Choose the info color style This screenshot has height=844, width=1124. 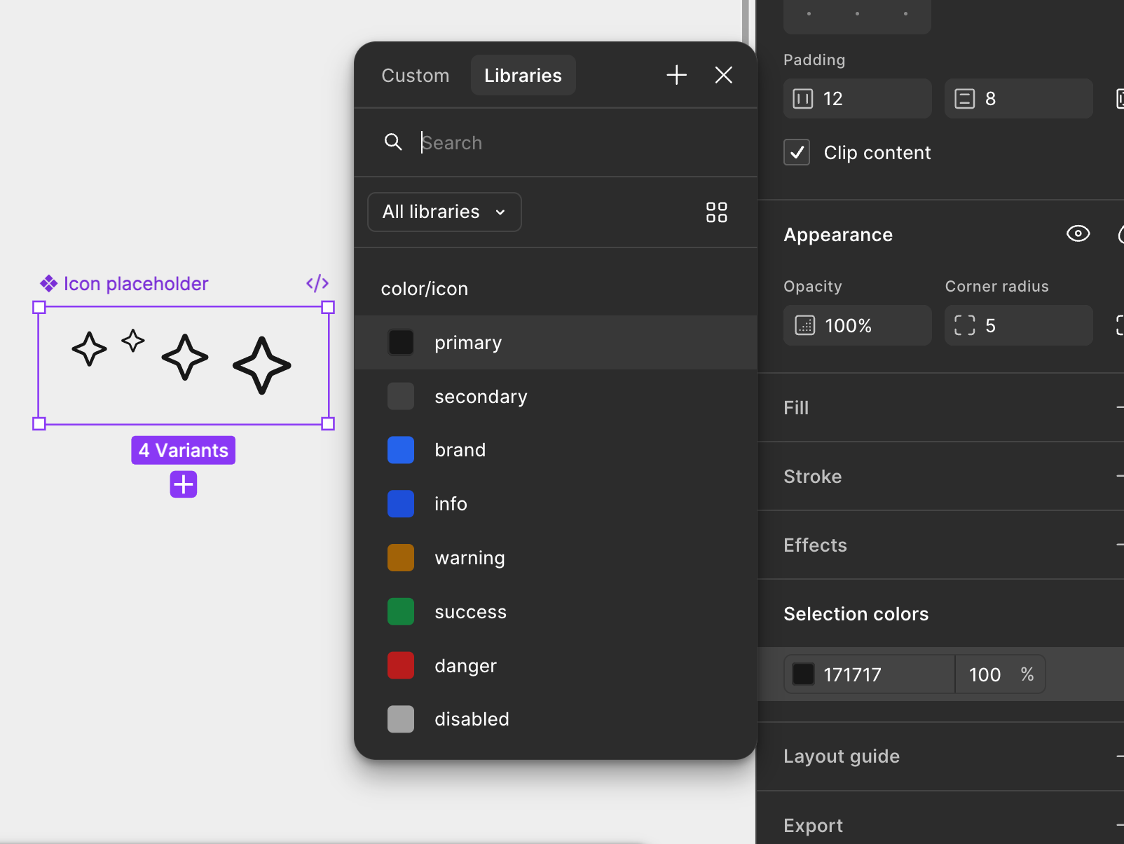coord(556,504)
